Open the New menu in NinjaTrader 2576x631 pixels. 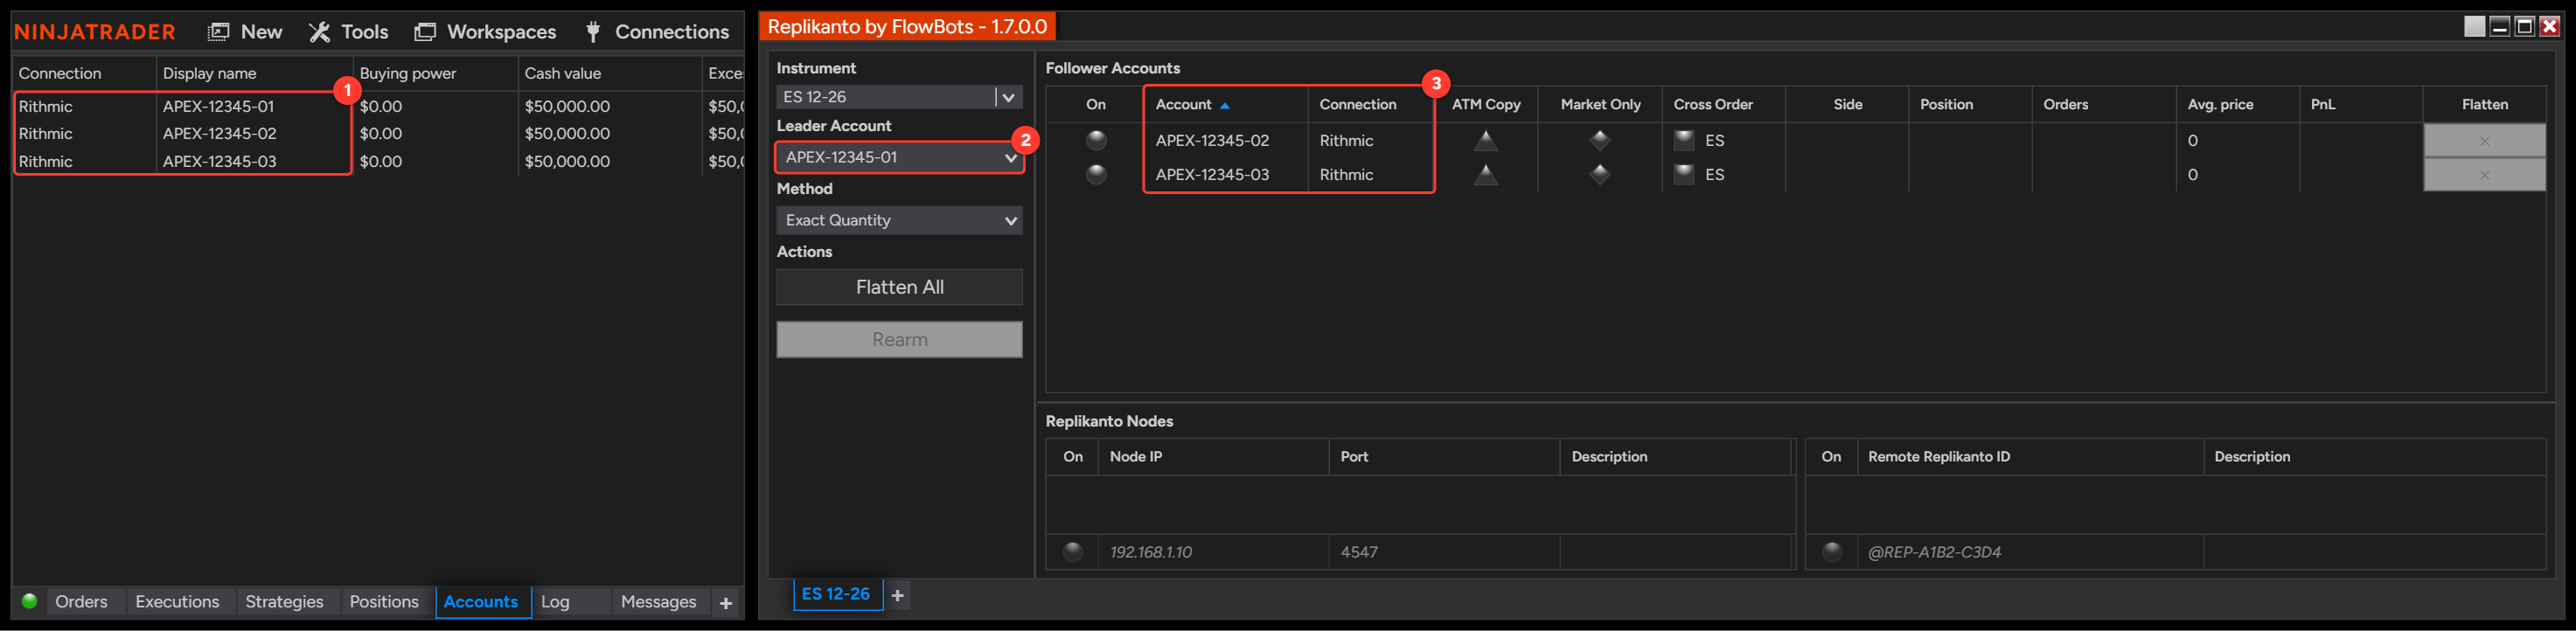(x=245, y=32)
